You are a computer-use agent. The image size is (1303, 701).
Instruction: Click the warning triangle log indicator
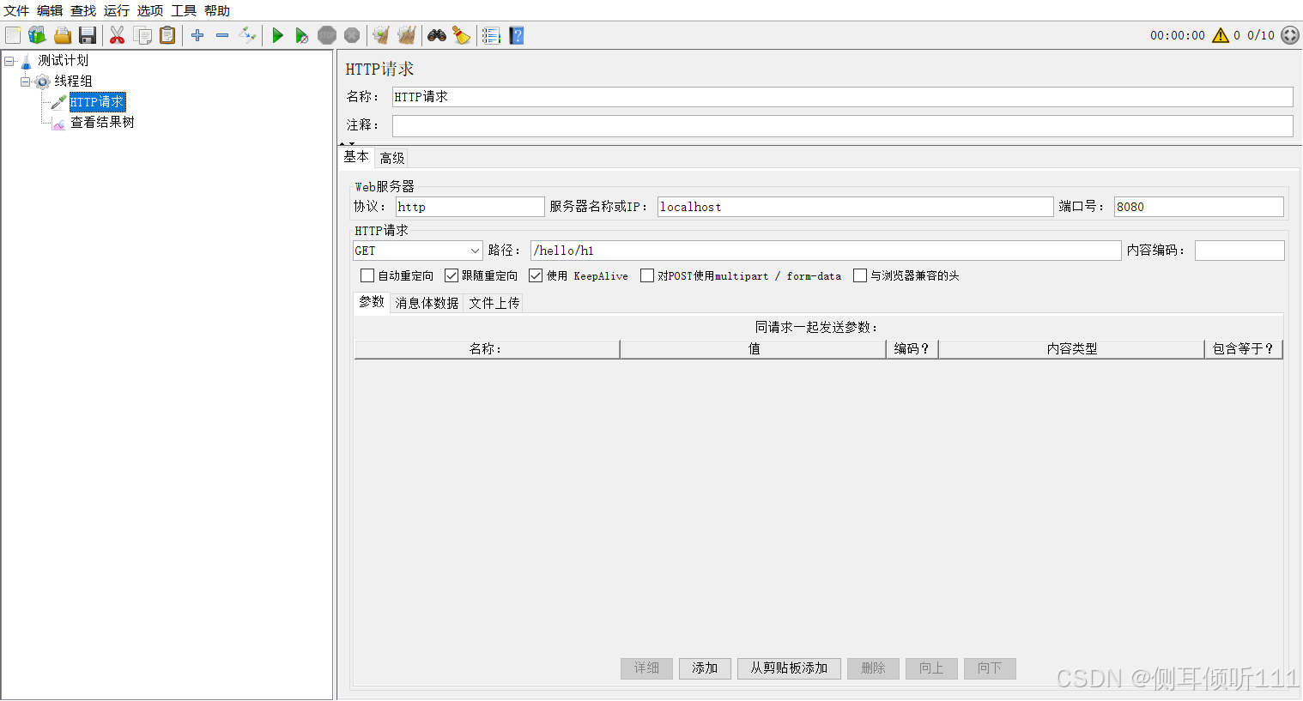tap(1221, 35)
